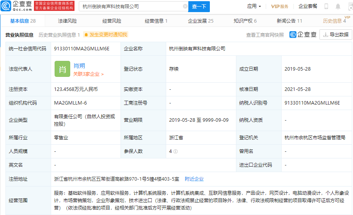
Task: Click the red 全国企业信用查询系统 badge
Action: [x=54, y=6]
